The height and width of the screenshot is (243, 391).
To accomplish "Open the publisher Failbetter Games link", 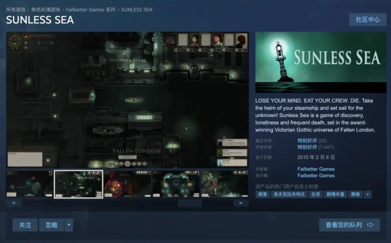I will click(x=316, y=176).
